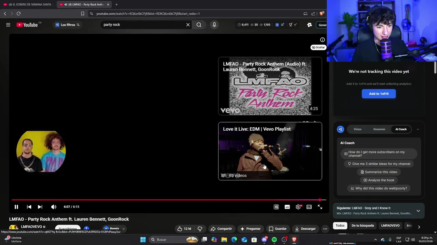Open the Los filtros dropdown

click(x=67, y=24)
